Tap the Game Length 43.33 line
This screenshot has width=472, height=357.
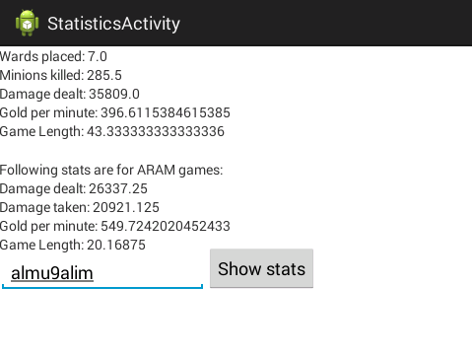112,131
